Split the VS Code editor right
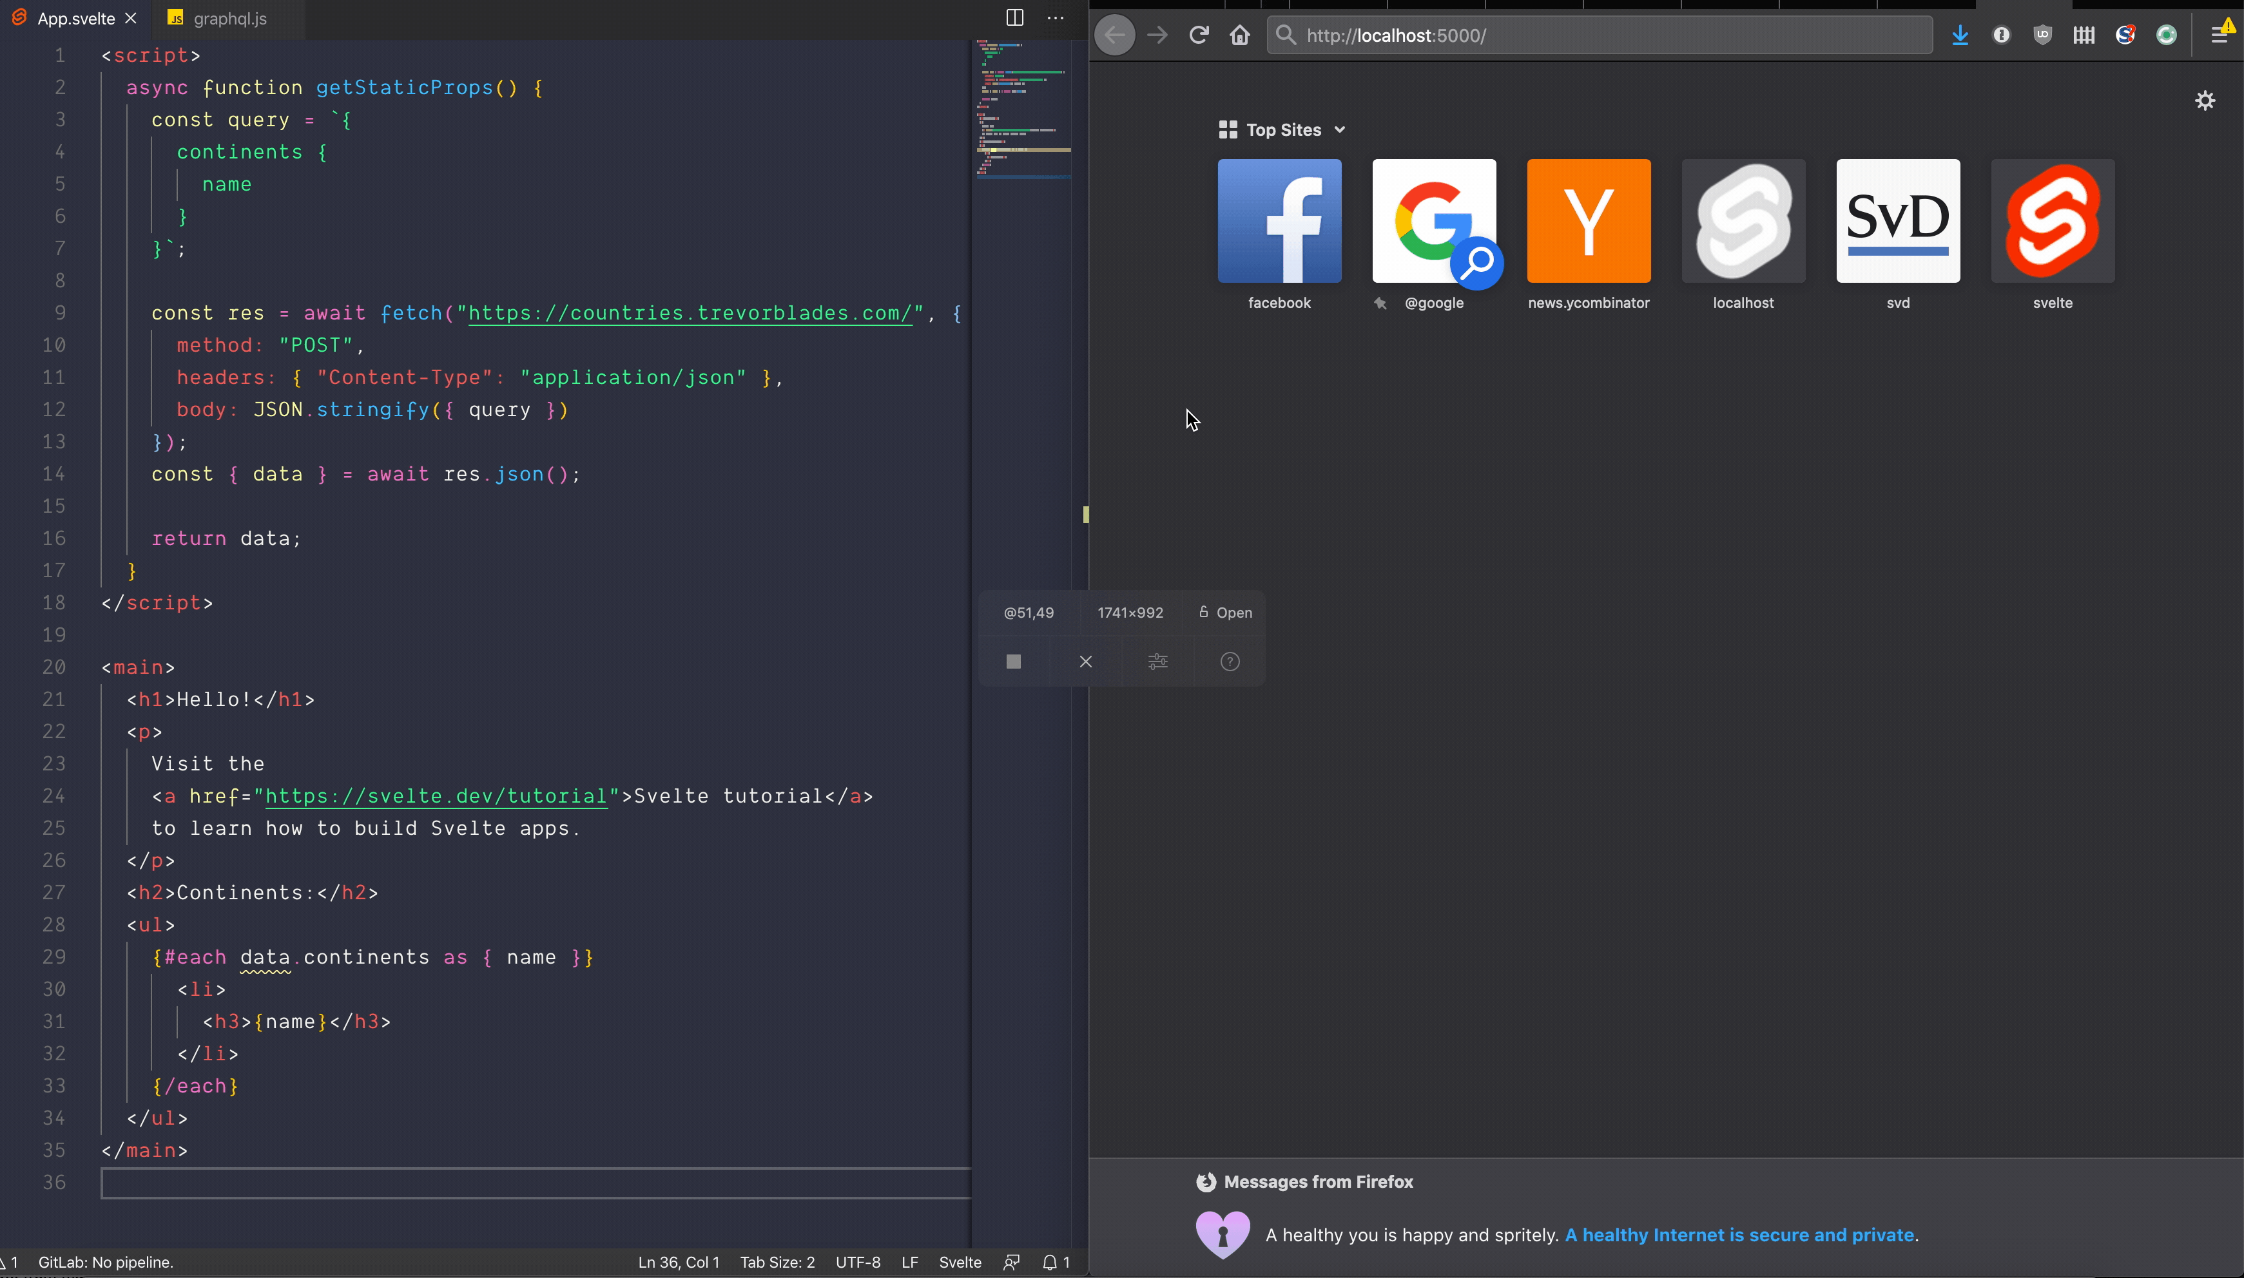The height and width of the screenshot is (1278, 2244). pos(1015,17)
